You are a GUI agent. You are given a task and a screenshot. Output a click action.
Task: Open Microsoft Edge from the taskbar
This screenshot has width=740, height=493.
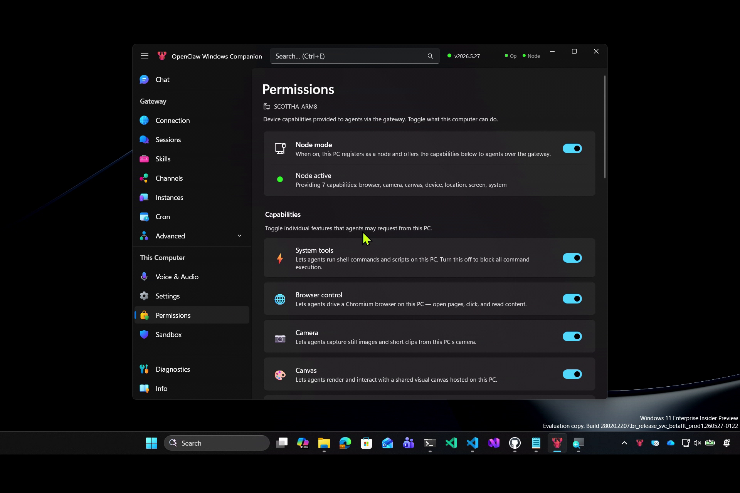pos(345,443)
